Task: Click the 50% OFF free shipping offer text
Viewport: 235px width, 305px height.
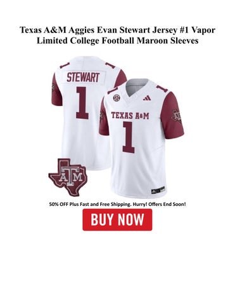Action: pyautogui.click(x=117, y=204)
